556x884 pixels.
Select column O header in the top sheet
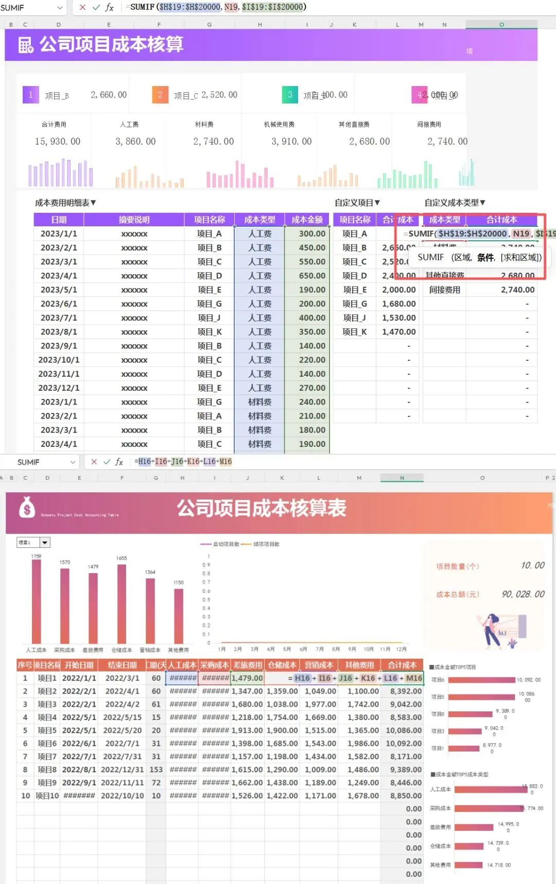[x=501, y=24]
